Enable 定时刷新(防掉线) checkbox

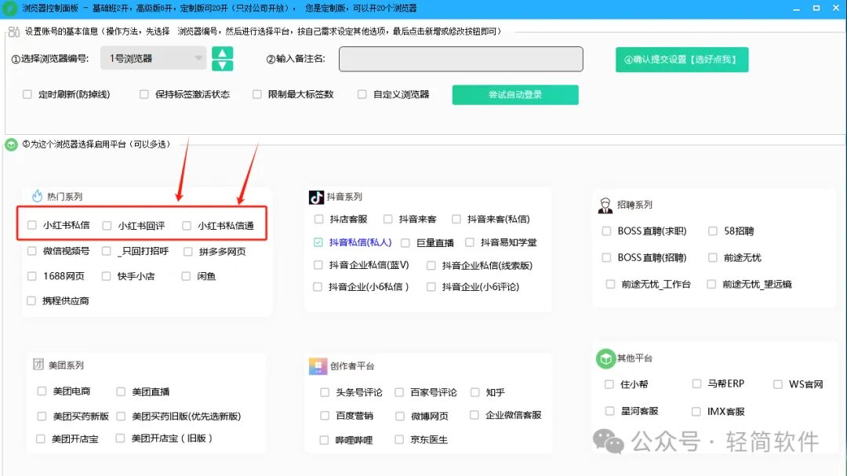(x=27, y=94)
